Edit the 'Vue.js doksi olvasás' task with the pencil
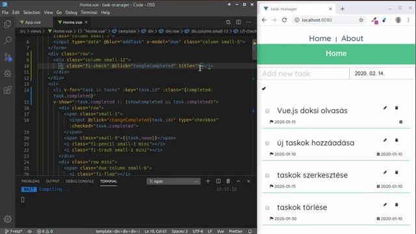The image size is (416, 234). click(385, 108)
